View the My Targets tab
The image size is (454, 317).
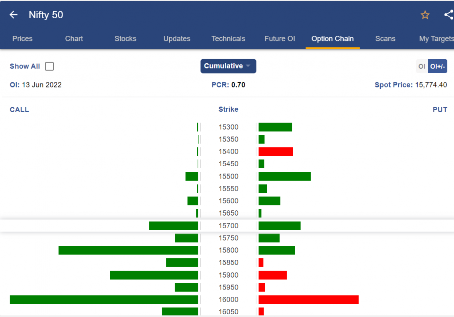436,39
